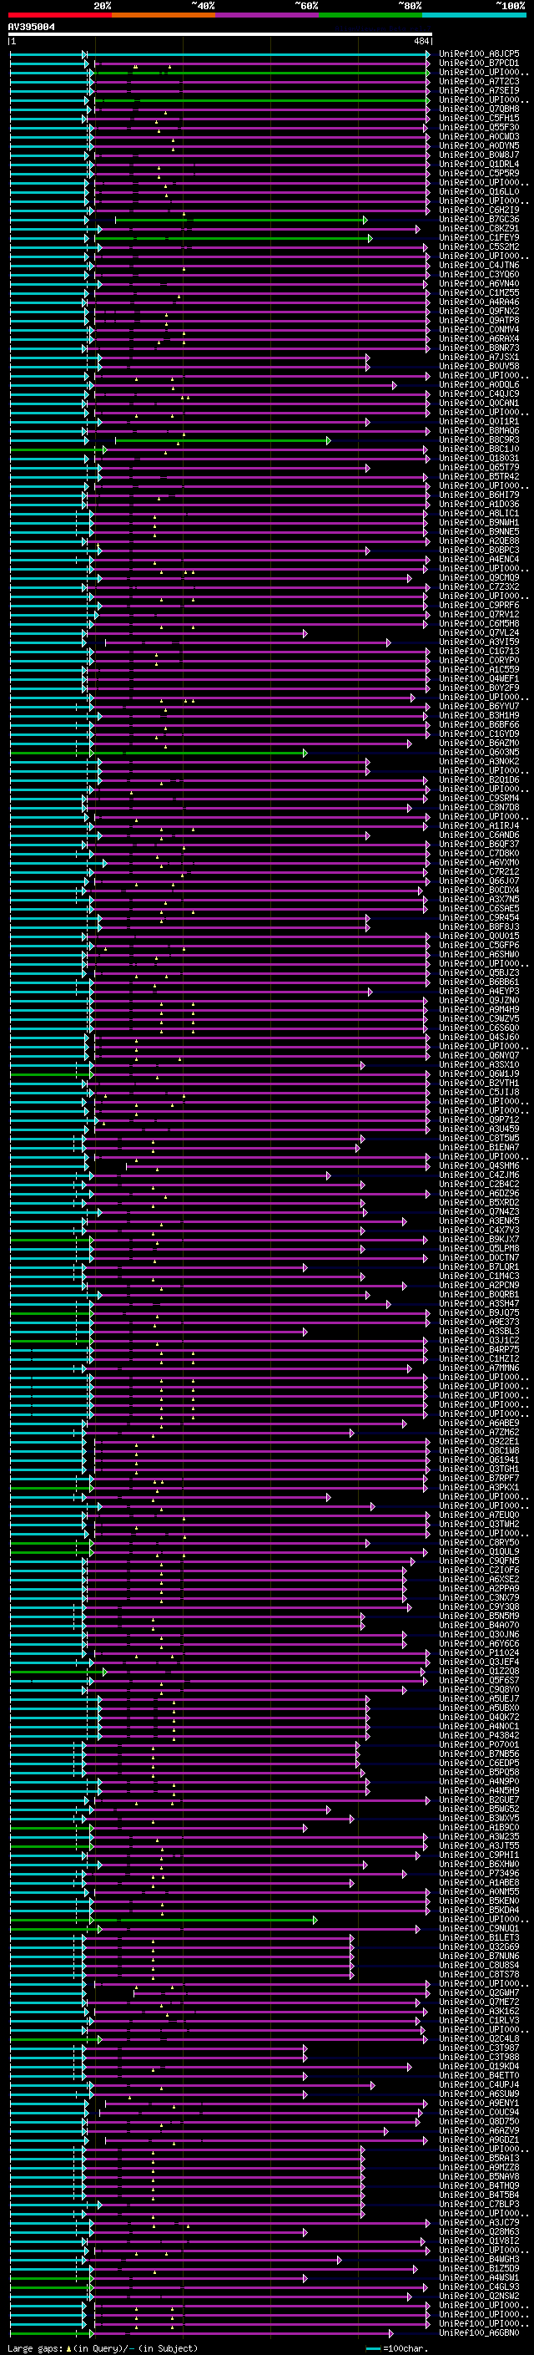Click the white query sequence bar

click(x=220, y=33)
